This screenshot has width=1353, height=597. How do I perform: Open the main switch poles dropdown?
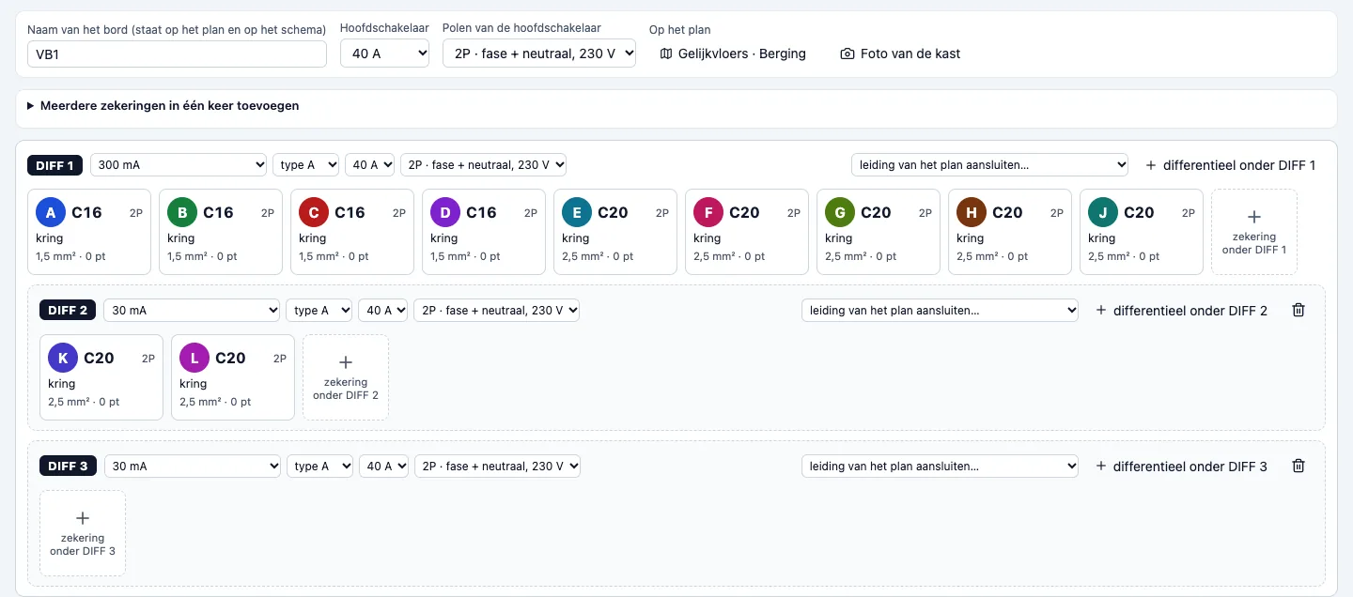[x=539, y=54]
